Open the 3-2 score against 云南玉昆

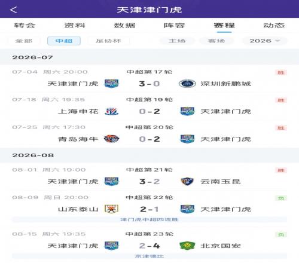[x=149, y=182]
